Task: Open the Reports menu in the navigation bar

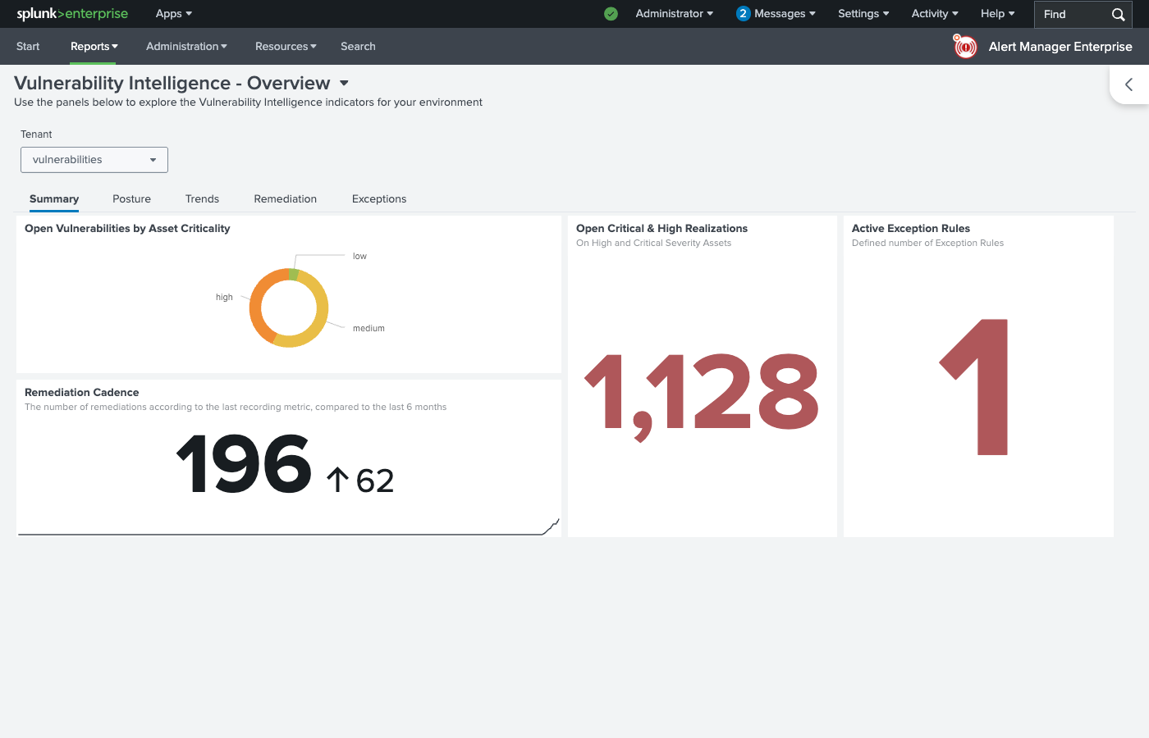Action: (93, 46)
